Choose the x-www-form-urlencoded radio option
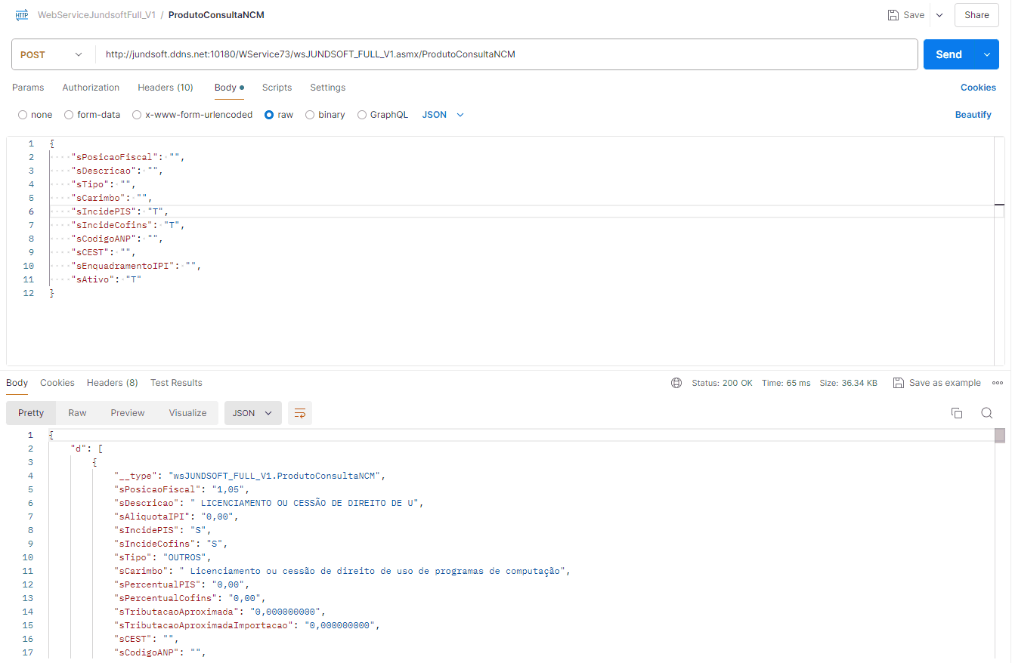Screen dimensions: 1012x663 pos(137,115)
